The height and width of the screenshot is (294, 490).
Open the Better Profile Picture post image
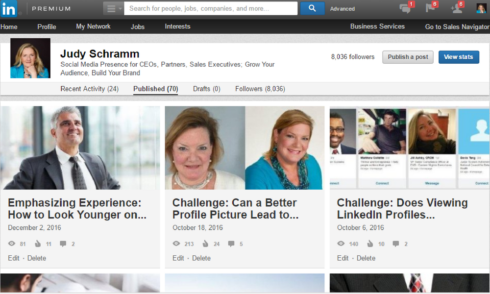tap(245, 148)
